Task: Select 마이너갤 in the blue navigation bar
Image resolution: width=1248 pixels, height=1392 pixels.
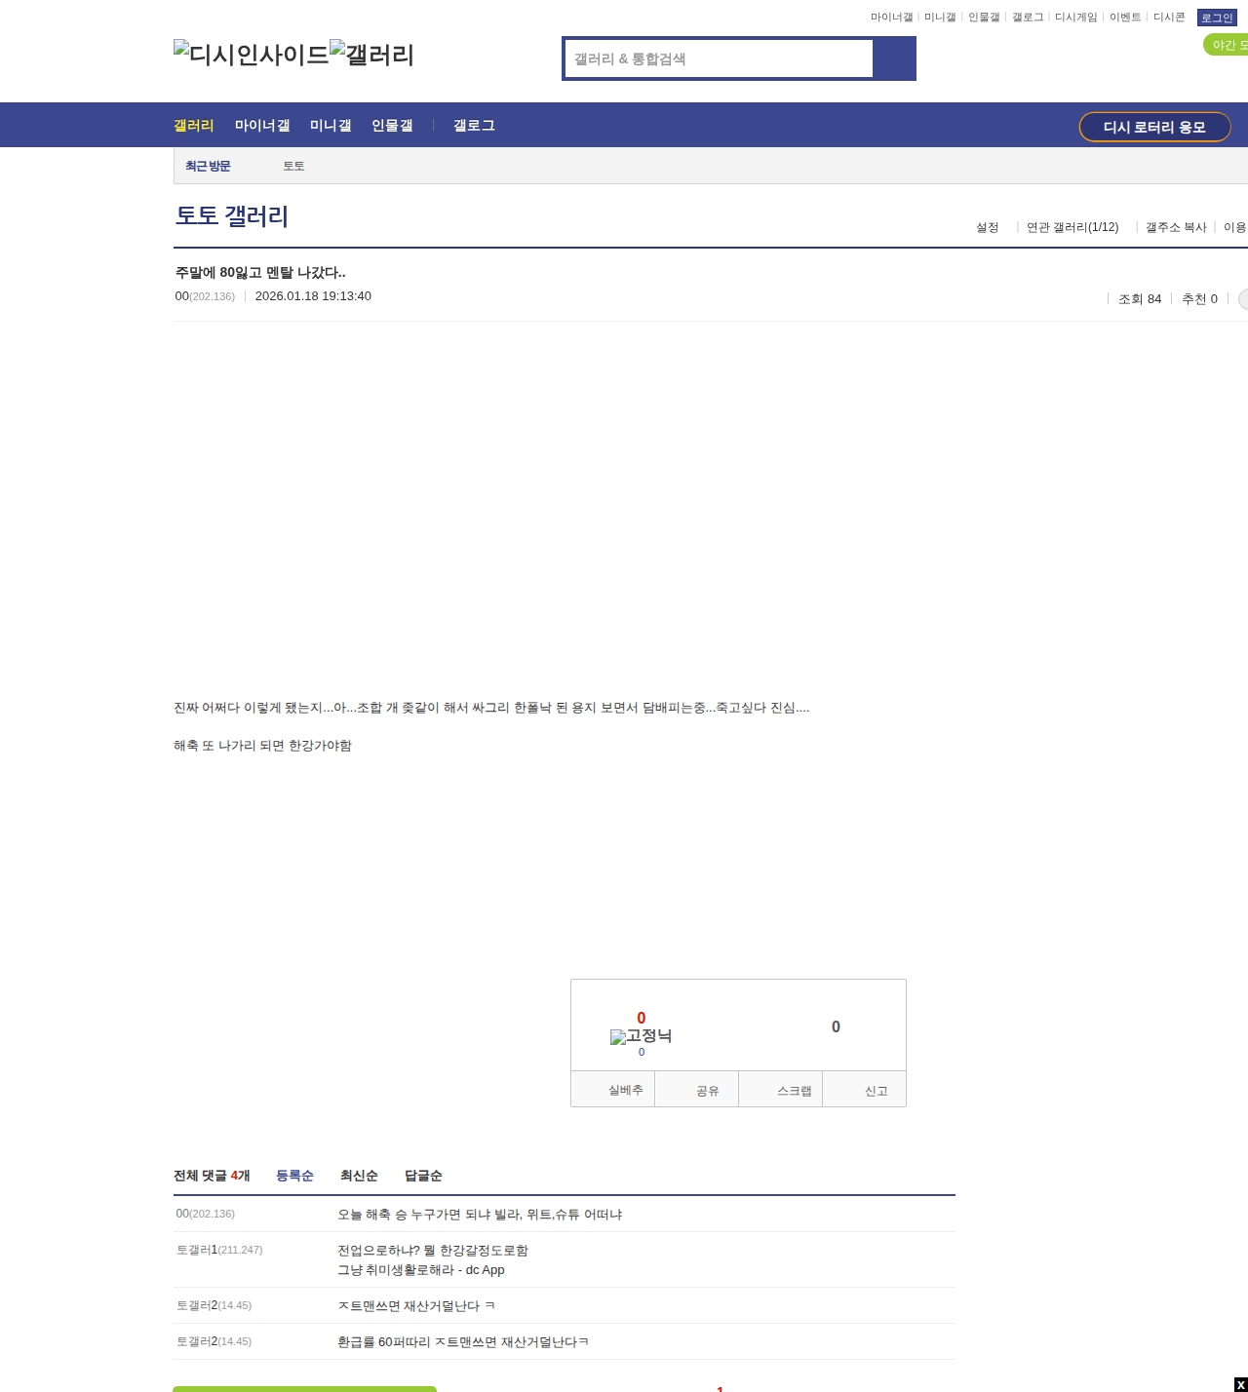Action: (262, 126)
